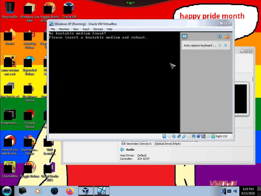Image resolution: width=261 pixels, height=196 pixels.
Task: Click the optical disk status bar icon
Action: [169, 136]
